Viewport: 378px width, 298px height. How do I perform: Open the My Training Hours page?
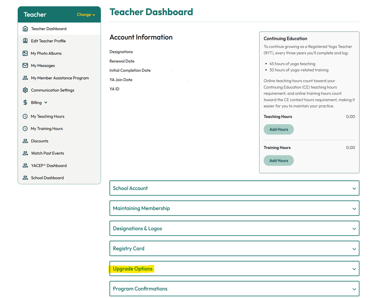point(59,129)
